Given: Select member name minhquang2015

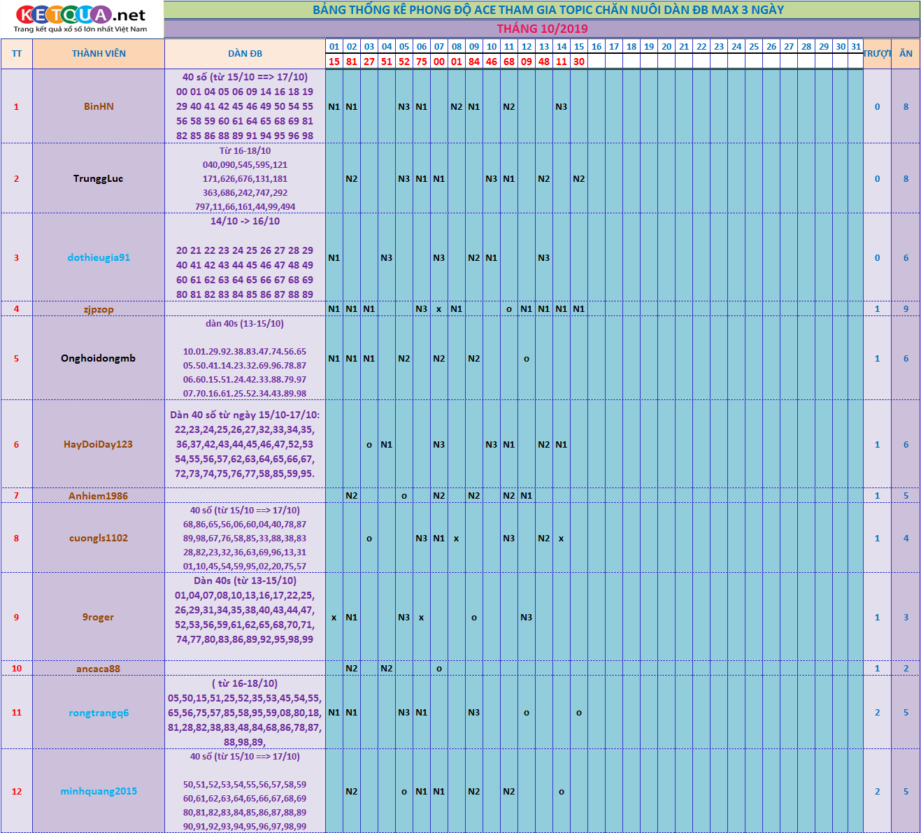Looking at the screenshot, I should pyautogui.click(x=99, y=791).
